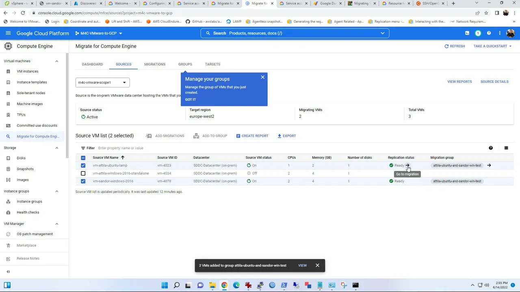
Task: Open the main navigation hamburger menu
Action: click(x=8, y=33)
